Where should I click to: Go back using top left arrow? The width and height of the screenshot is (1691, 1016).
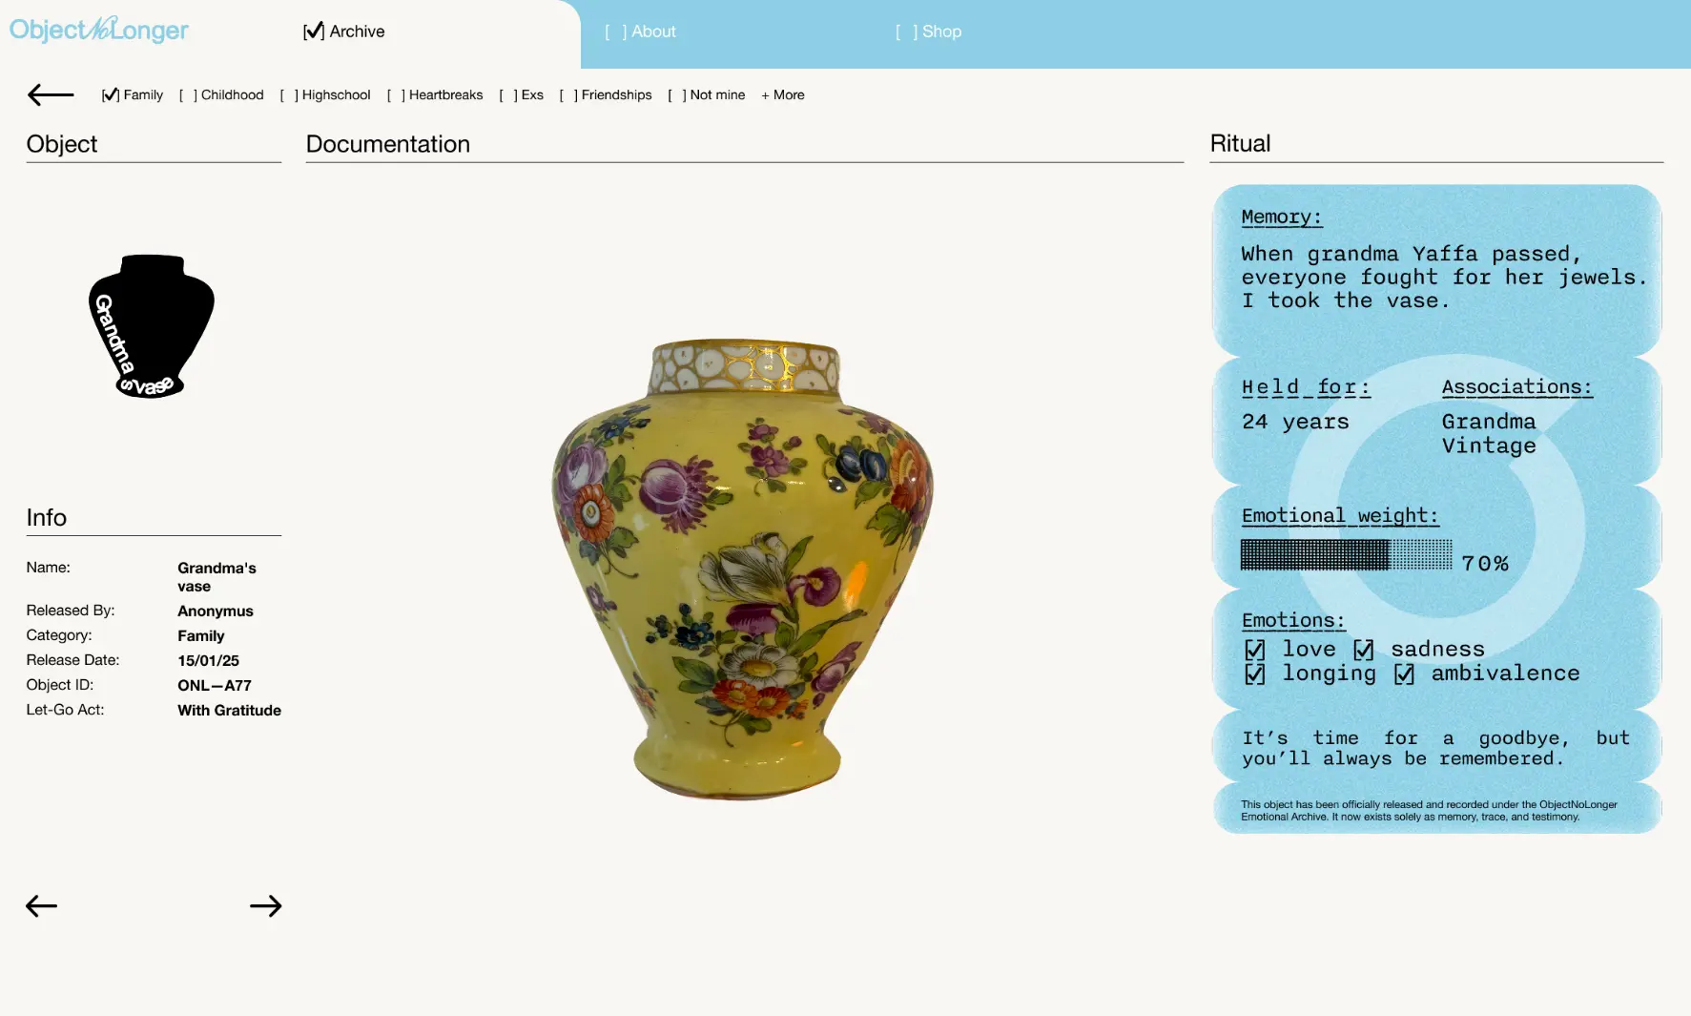point(51,94)
